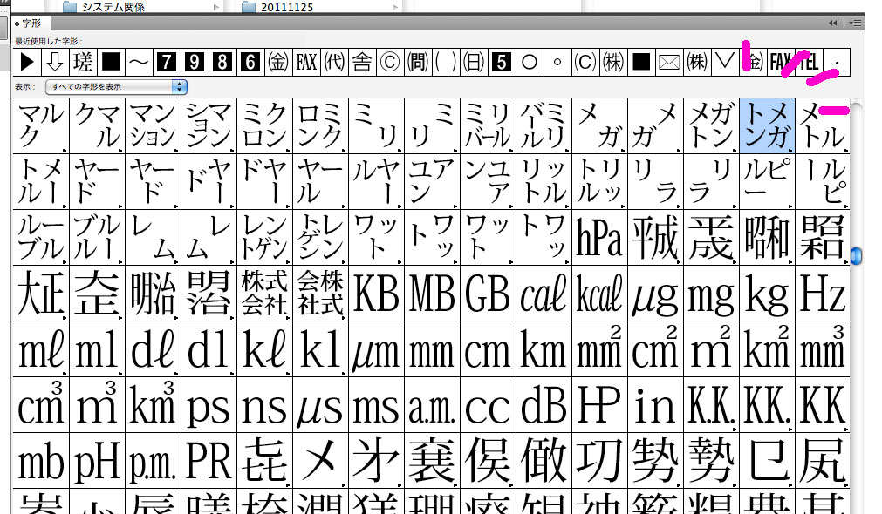This screenshot has width=882, height=514.
Task: Pick the cc glyph cell
Action: click(488, 404)
